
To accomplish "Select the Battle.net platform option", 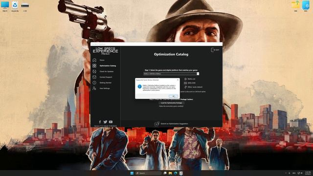I will 190,79.
